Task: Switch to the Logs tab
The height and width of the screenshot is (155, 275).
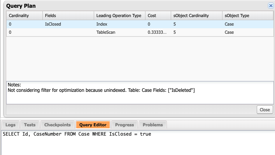Action: (x=11, y=125)
